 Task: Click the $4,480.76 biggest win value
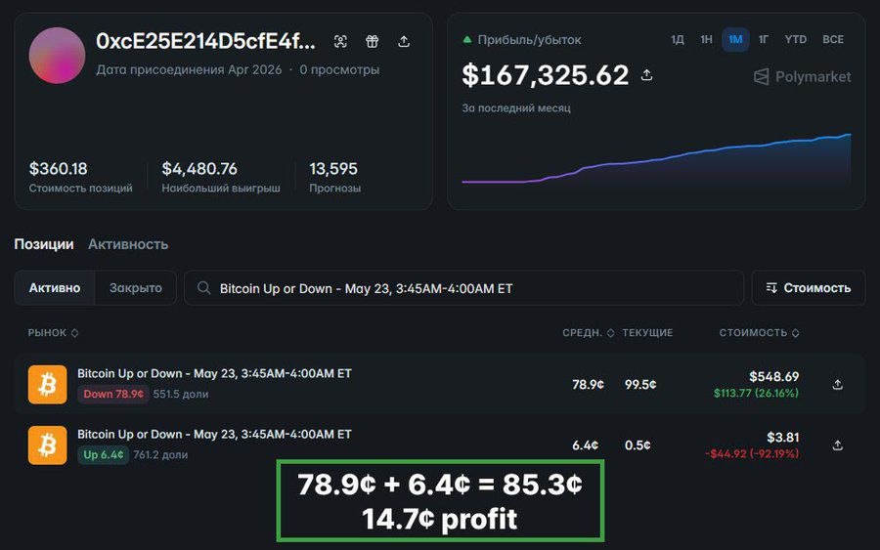199,169
